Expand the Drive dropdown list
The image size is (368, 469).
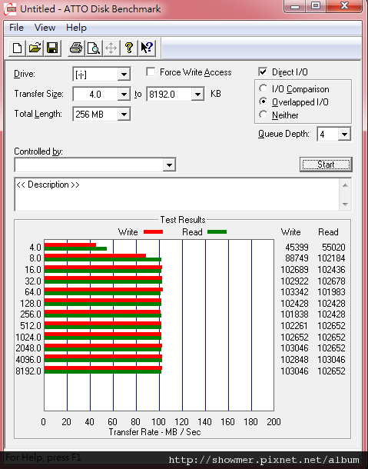coord(124,74)
